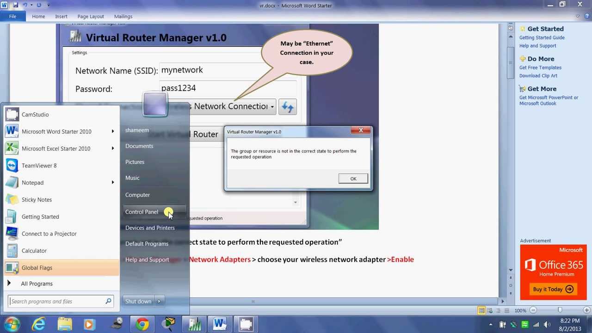Click the Shut down button
Screen dimensions: 592x333
pos(138,302)
